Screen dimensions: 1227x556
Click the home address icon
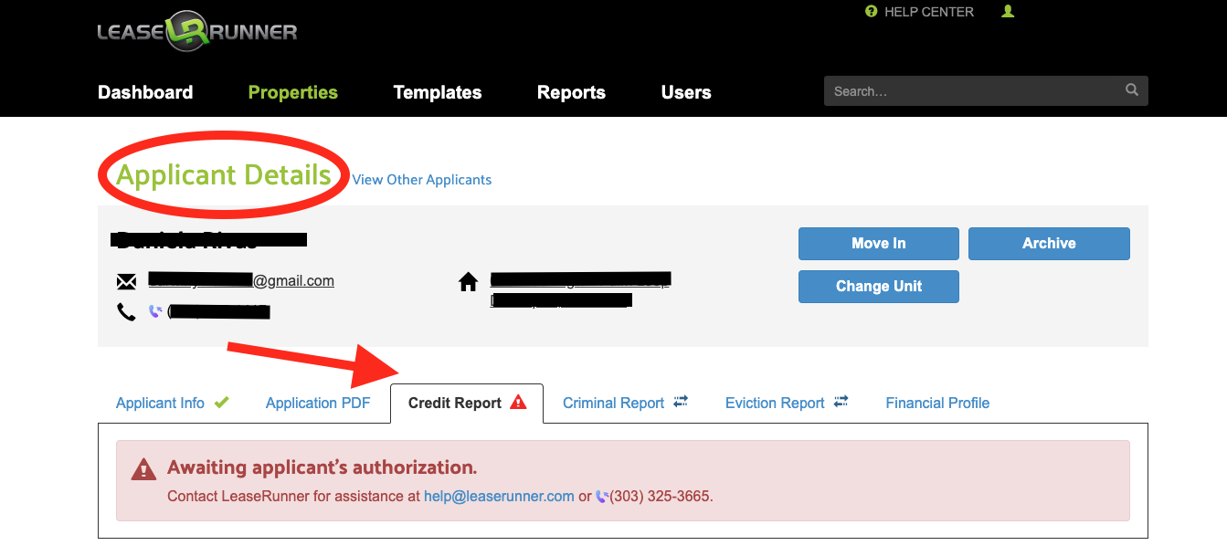468,282
